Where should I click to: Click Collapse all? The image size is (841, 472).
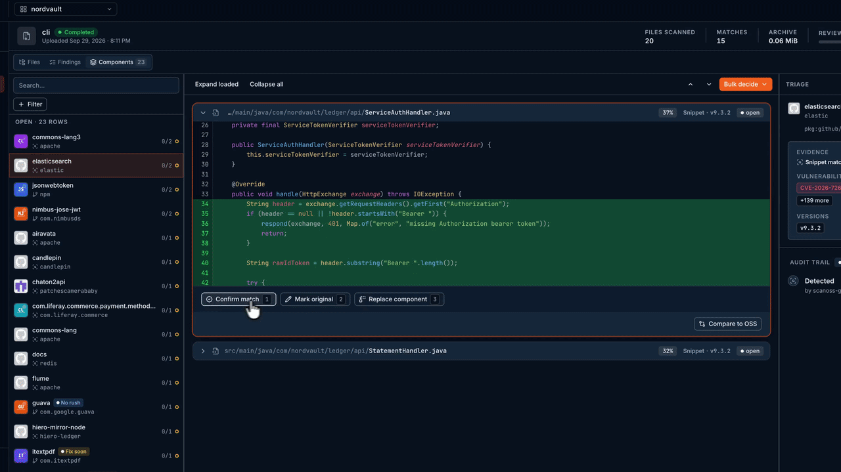click(x=267, y=84)
